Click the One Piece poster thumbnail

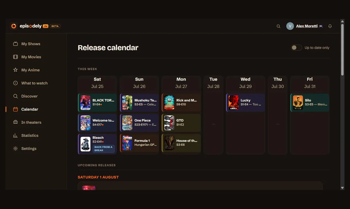click(127, 123)
